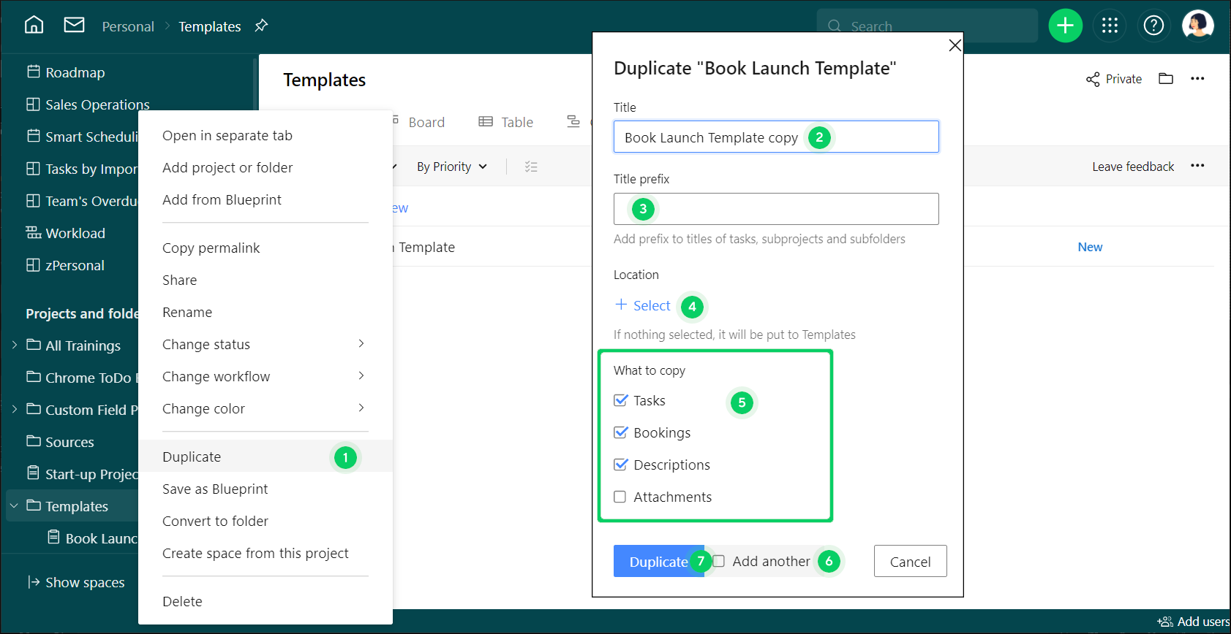Viewport: 1231px width, 634px height.
Task: Click the Private share icon
Action: [x=1093, y=79]
